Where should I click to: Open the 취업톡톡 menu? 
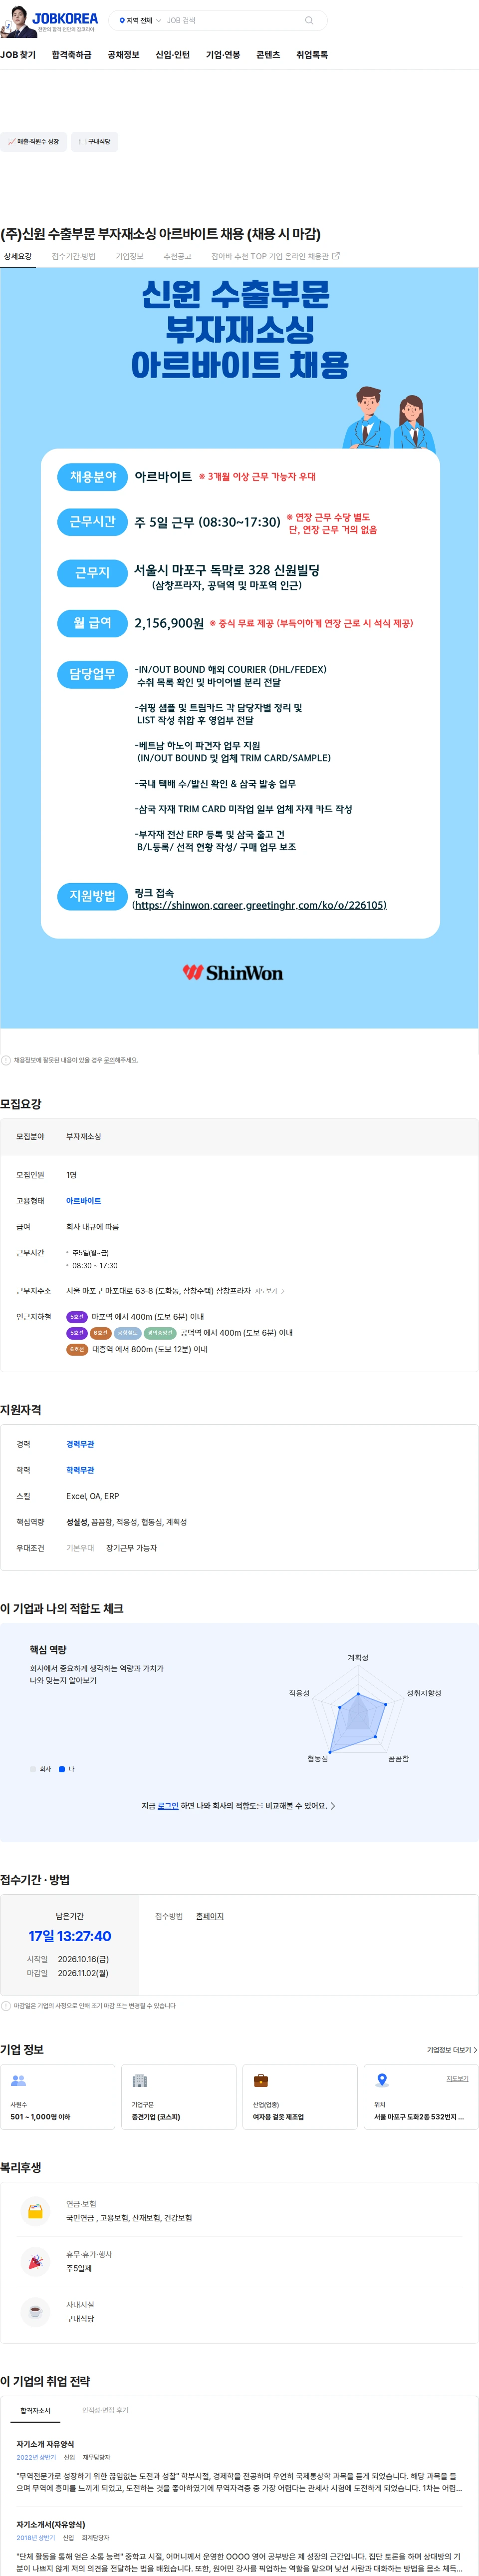(x=312, y=55)
